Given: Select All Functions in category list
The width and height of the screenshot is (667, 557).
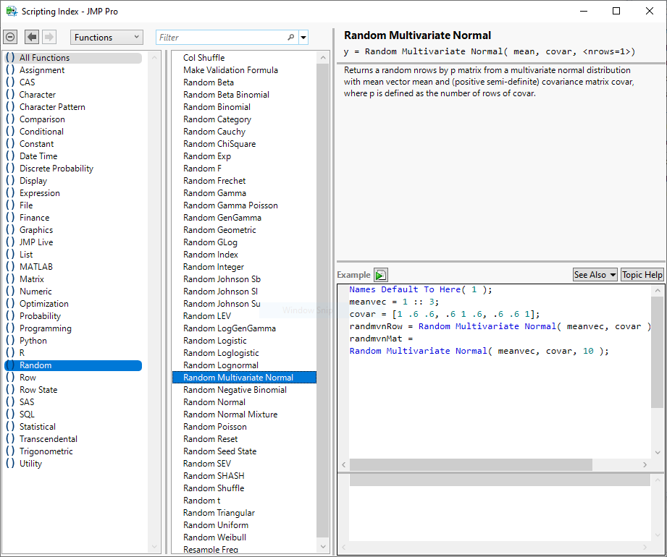Looking at the screenshot, I should pos(44,58).
